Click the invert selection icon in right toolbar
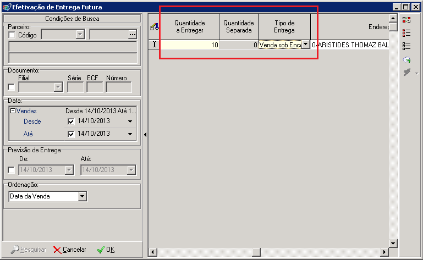This screenshot has width=423, height=260. [406, 20]
